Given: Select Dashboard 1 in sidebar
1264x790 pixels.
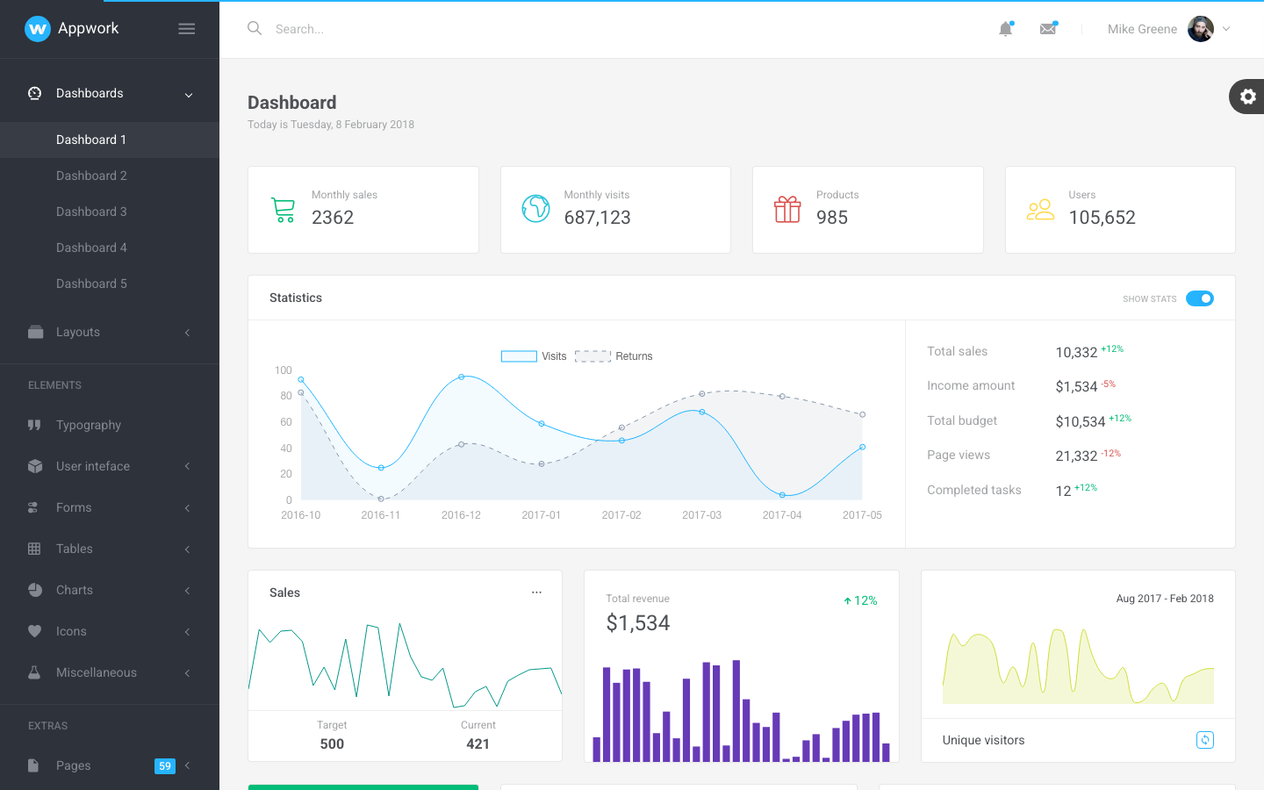Looking at the screenshot, I should point(110,140).
